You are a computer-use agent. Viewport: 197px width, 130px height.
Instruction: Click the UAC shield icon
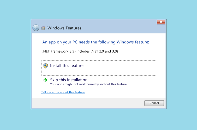pos(46,66)
